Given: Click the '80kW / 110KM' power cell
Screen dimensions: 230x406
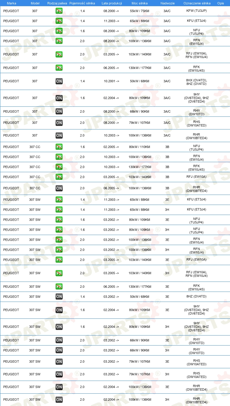Looking at the screenshot, I should (140, 147).
